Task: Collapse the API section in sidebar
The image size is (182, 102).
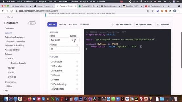Action: [x=3, y=90]
